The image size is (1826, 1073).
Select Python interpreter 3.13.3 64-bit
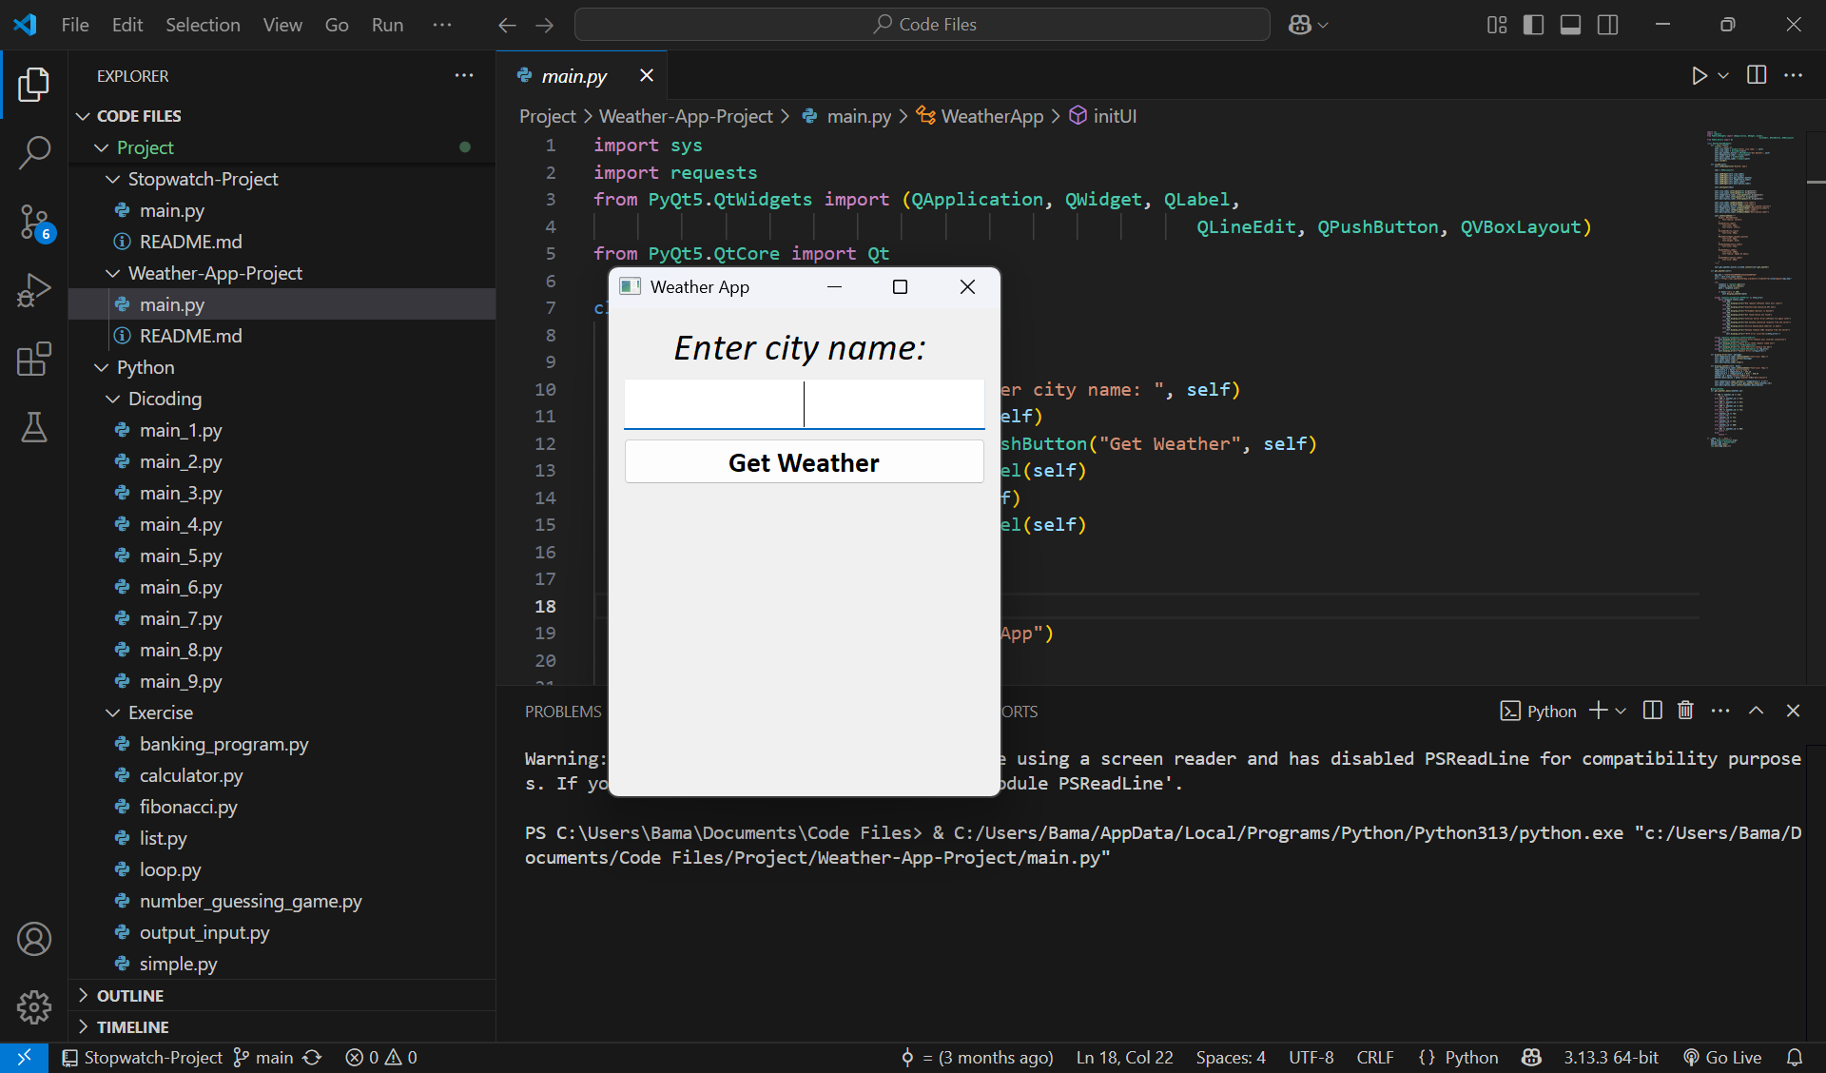1611,1058
